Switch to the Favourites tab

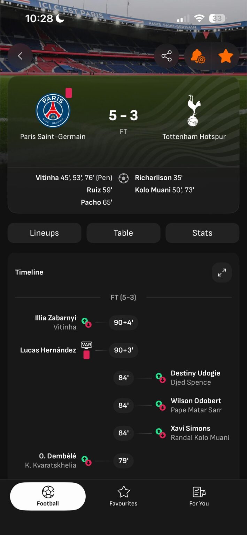123,496
